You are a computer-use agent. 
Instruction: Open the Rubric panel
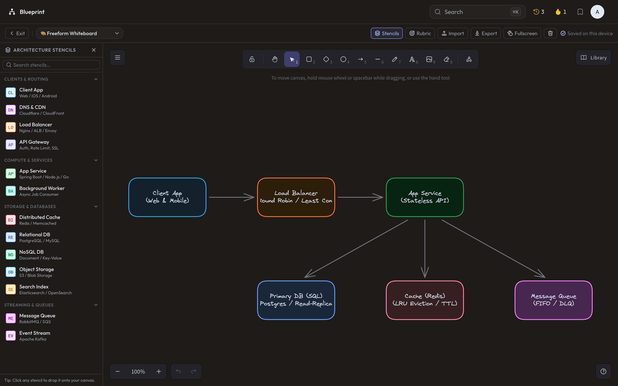click(420, 33)
